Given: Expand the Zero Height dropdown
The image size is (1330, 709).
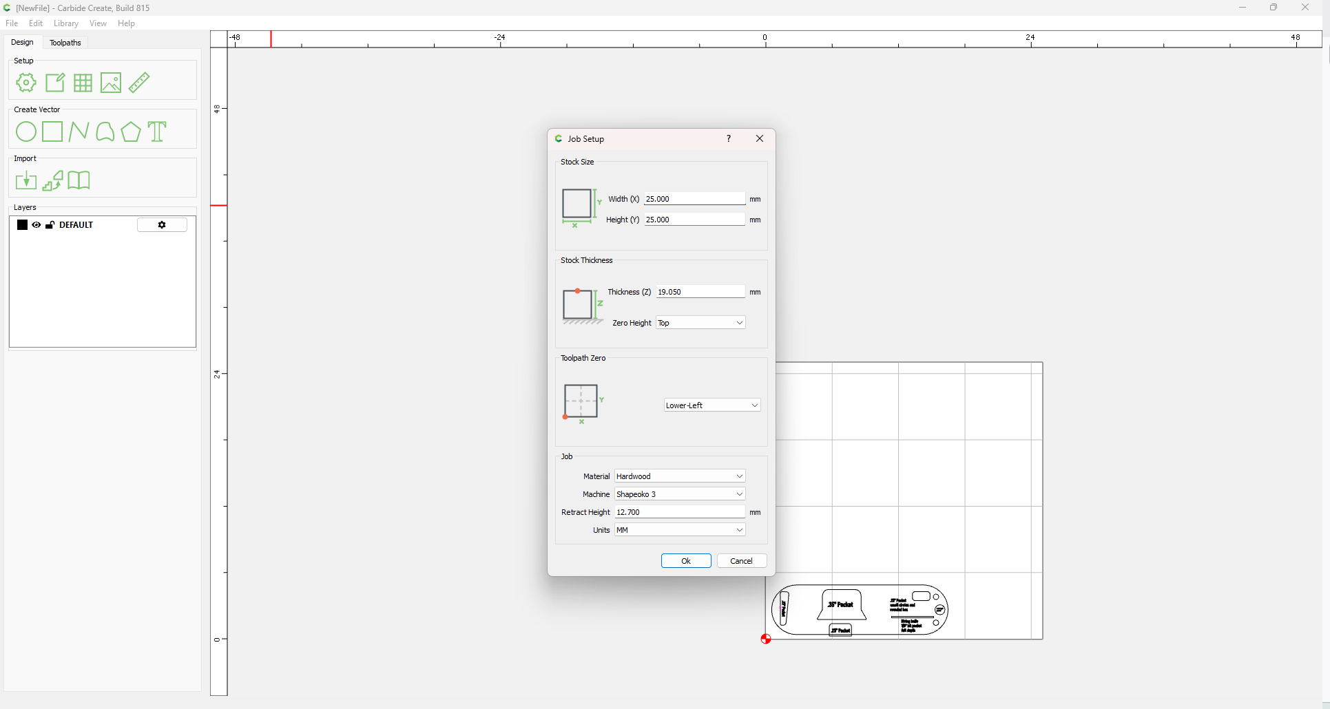Looking at the screenshot, I should (x=700, y=323).
